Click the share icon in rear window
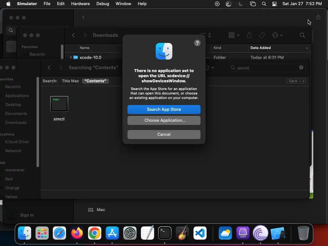The image size is (328, 246). (x=318, y=17)
